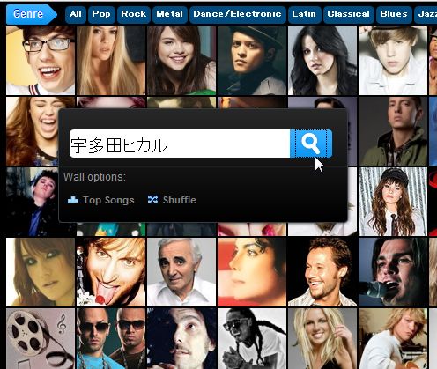The height and width of the screenshot is (369, 437).
Task: Open the white-haired elderly man thumbnail
Action: click(181, 272)
